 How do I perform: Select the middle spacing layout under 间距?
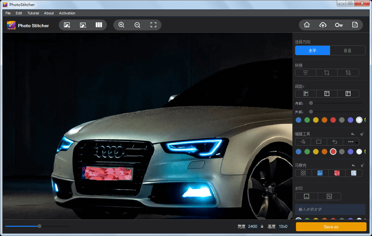[x=327, y=94]
